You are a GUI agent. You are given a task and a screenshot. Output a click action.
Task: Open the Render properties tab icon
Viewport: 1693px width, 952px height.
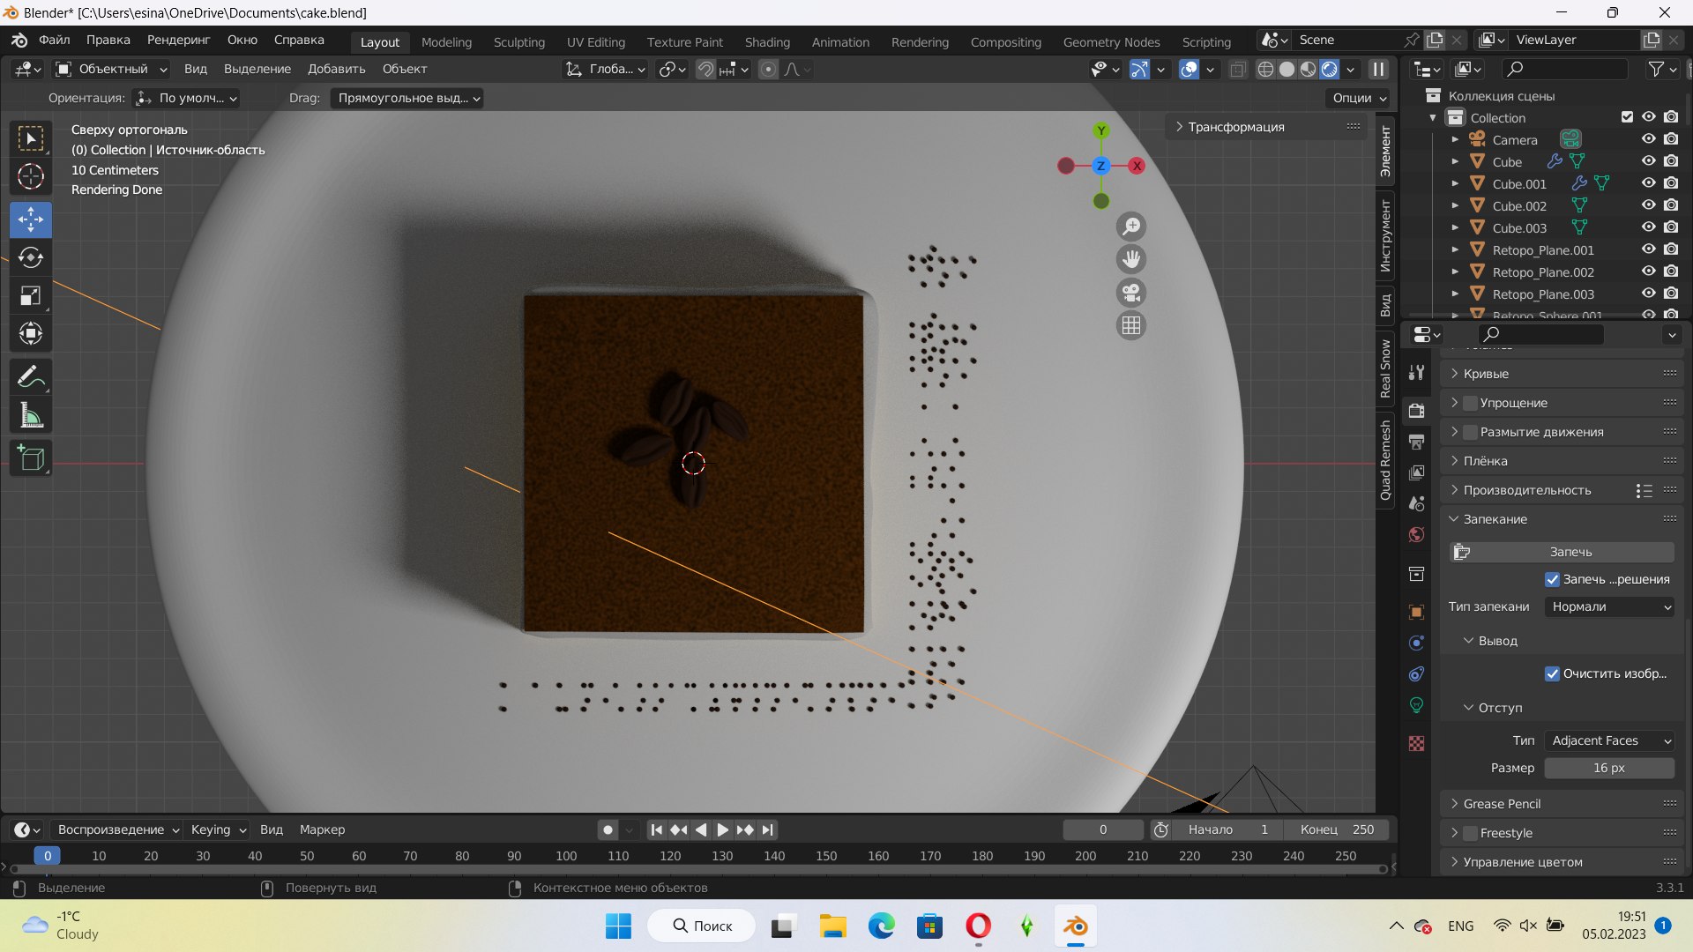click(1417, 411)
